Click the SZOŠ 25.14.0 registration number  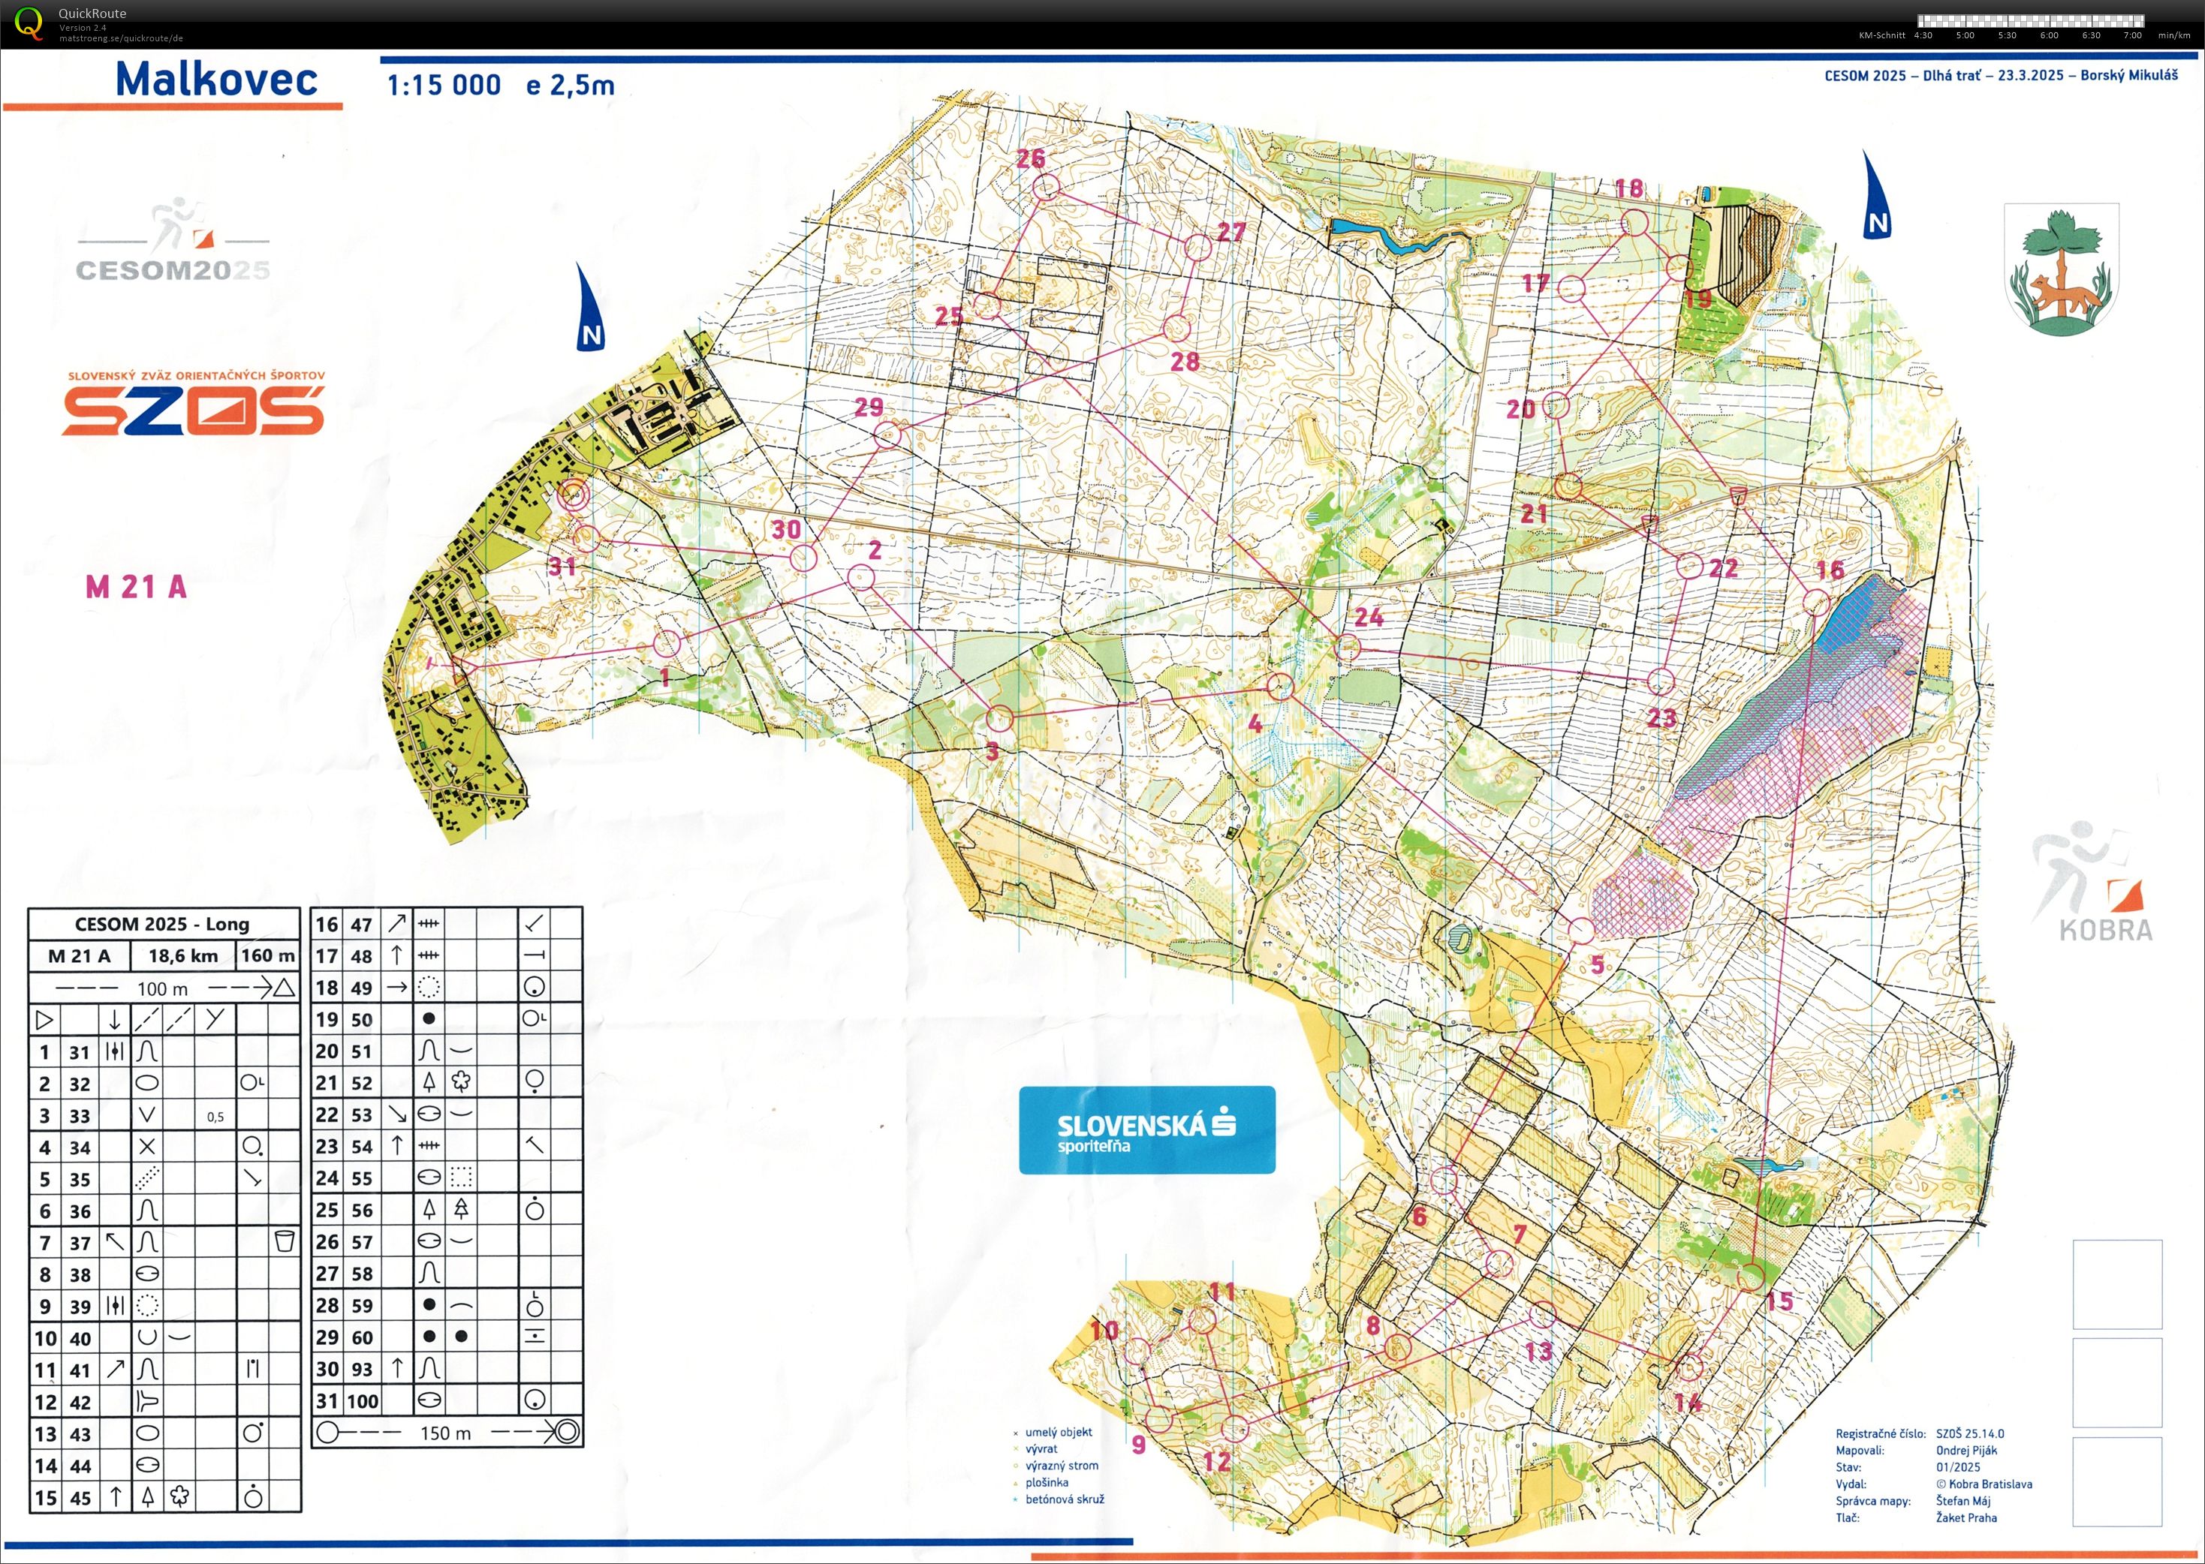point(1970,1434)
